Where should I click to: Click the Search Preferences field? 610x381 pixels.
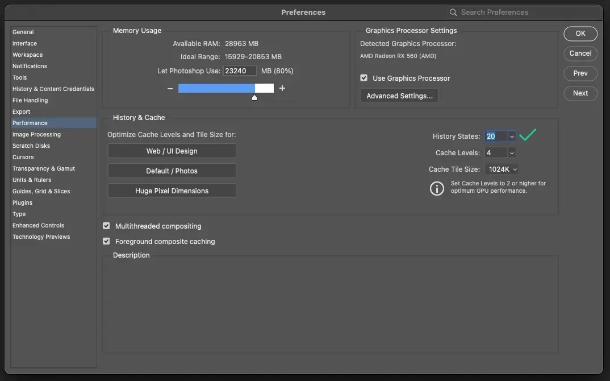click(524, 13)
